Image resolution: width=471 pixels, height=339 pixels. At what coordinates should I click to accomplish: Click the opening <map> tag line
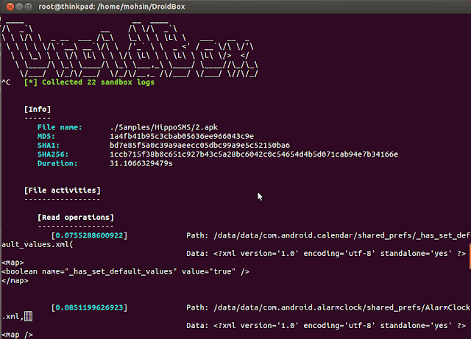13,263
